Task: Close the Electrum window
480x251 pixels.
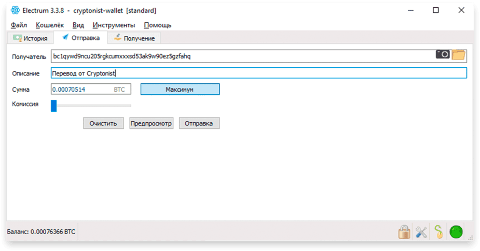Action: [461, 10]
